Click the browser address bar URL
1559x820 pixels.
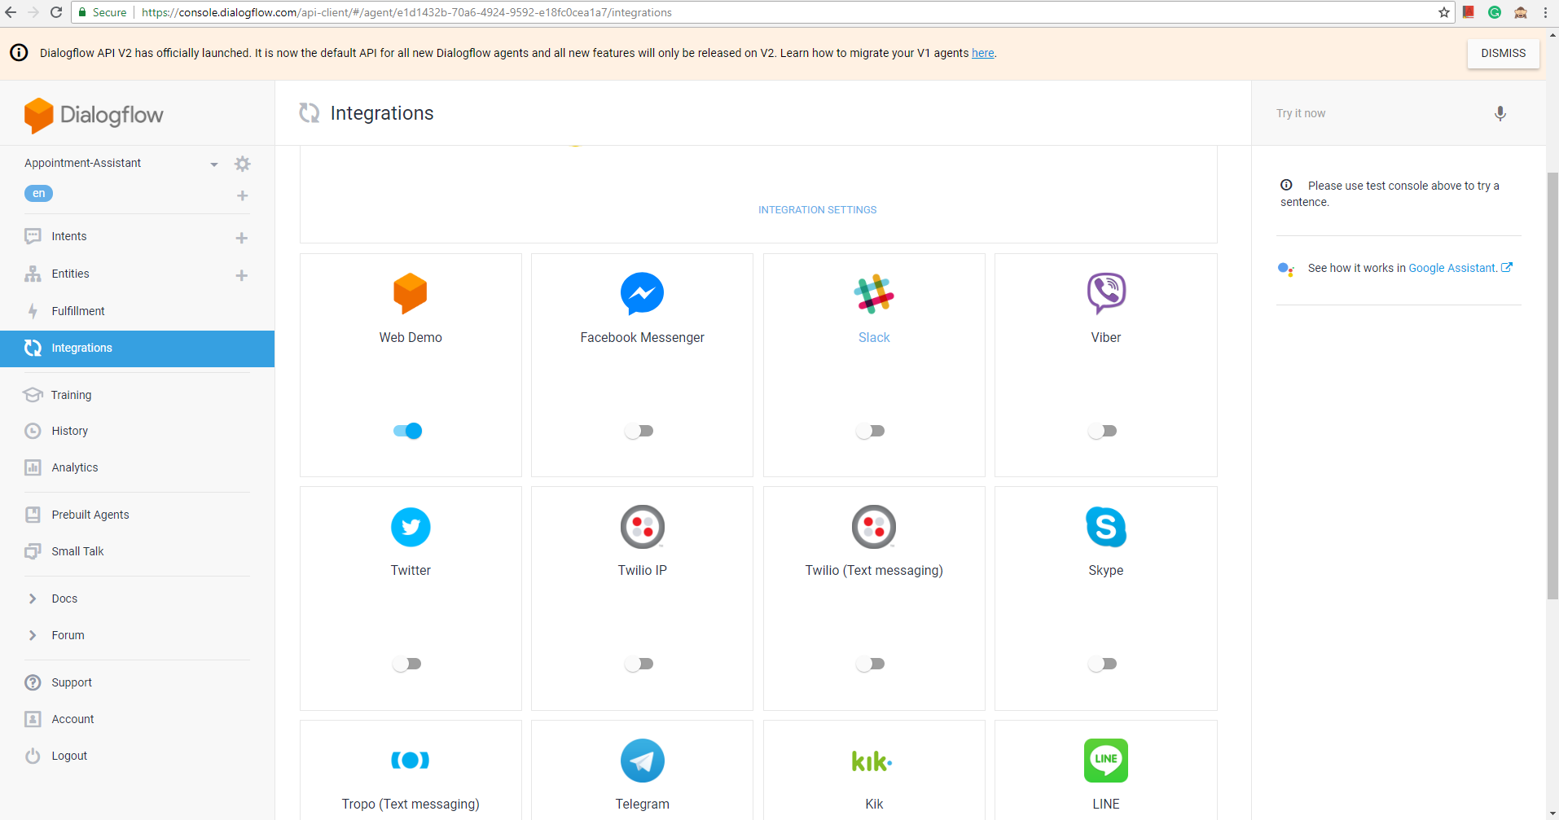406,12
